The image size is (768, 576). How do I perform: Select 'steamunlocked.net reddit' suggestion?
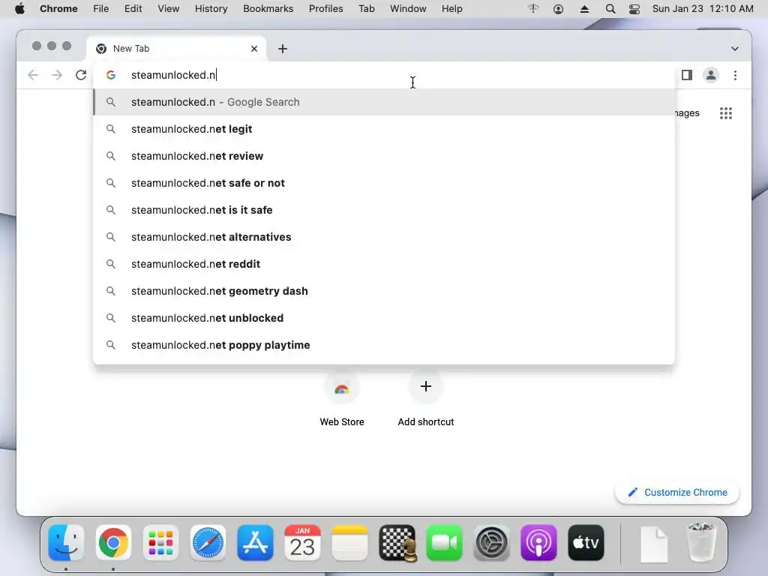pyautogui.click(x=384, y=263)
